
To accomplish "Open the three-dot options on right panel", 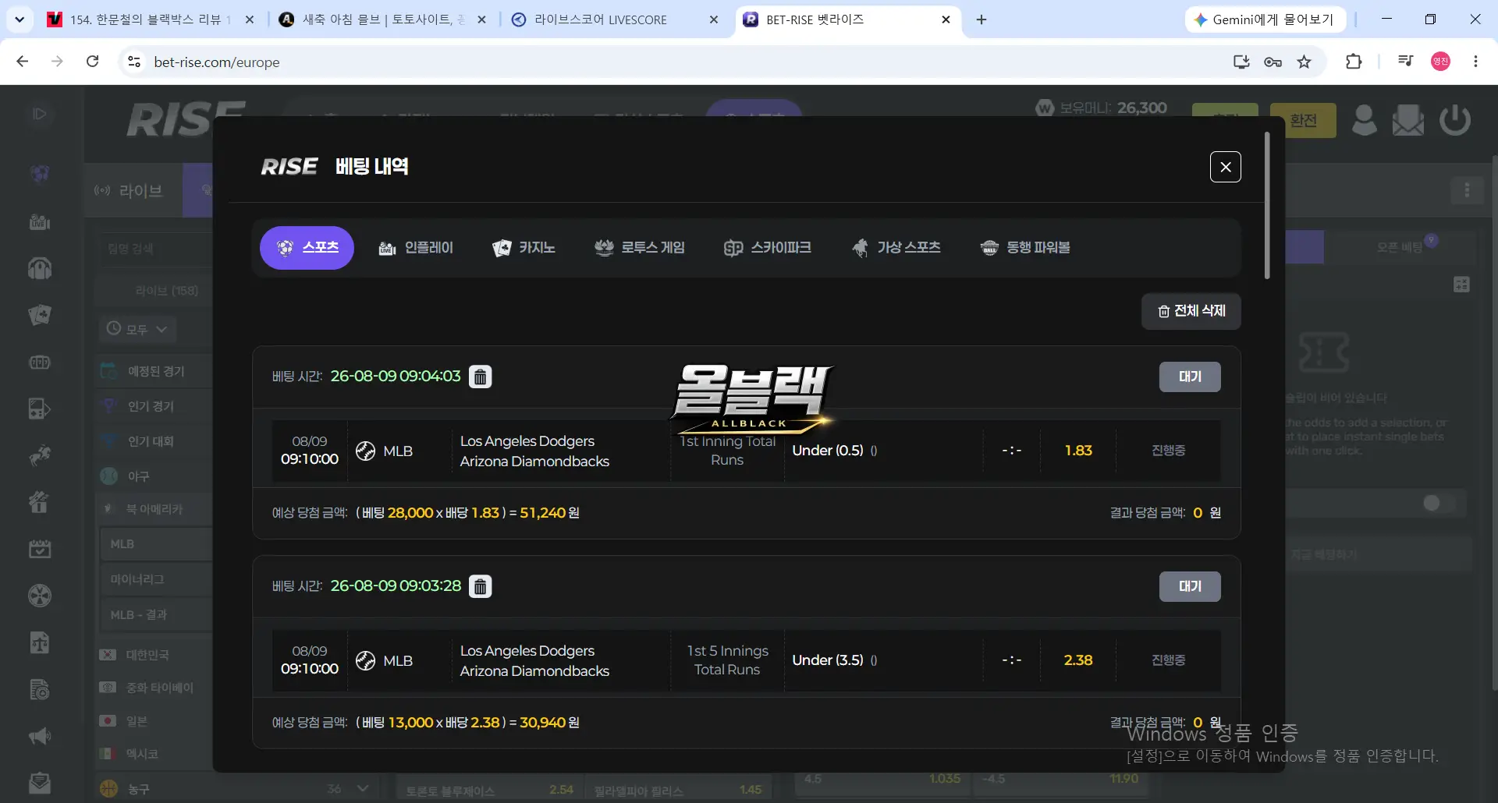I will (x=1467, y=190).
